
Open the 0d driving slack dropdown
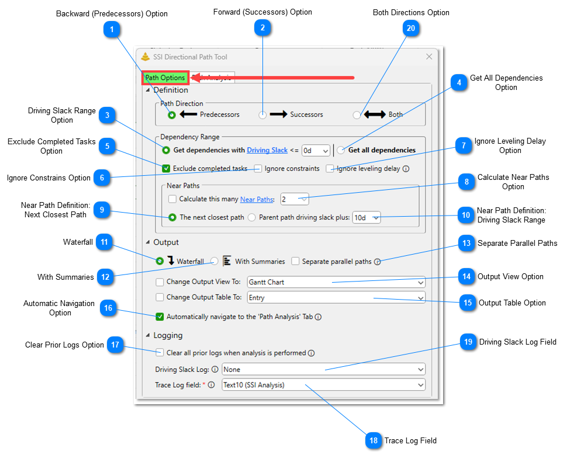click(316, 150)
